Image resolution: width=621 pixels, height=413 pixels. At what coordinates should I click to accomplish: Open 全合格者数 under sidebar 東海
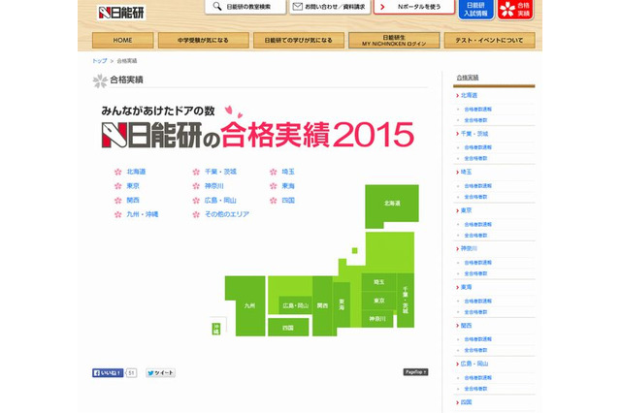click(475, 312)
